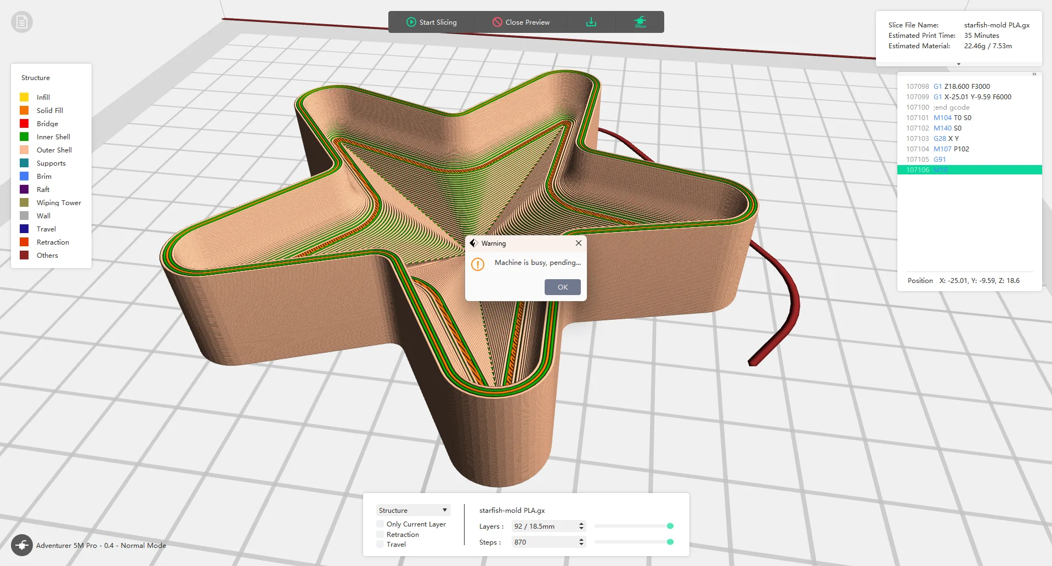The height and width of the screenshot is (566, 1052).
Task: Open machine settings icon beside Adventurer 5M Pro
Action: pos(22,545)
